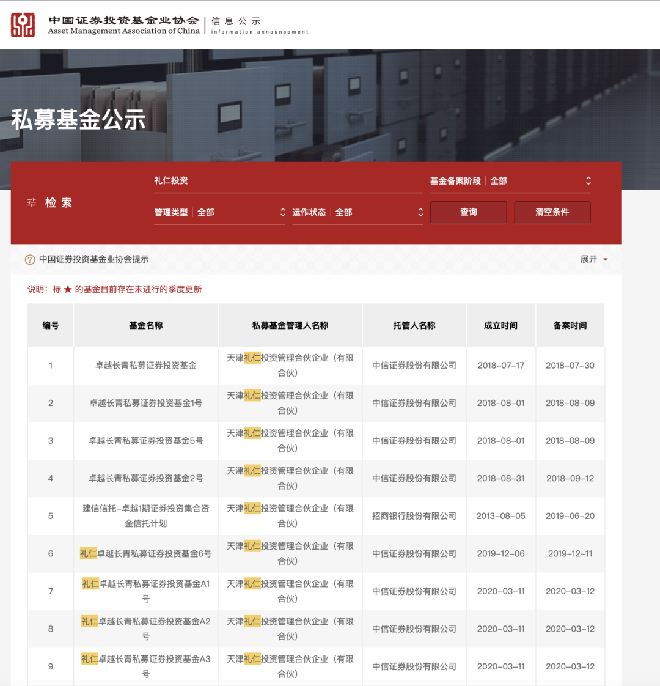Click establishment date 2019-12-06
The height and width of the screenshot is (686, 660).
point(501,553)
